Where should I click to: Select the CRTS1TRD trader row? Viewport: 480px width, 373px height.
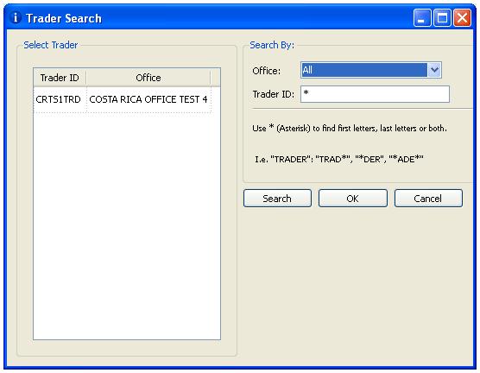pos(123,99)
